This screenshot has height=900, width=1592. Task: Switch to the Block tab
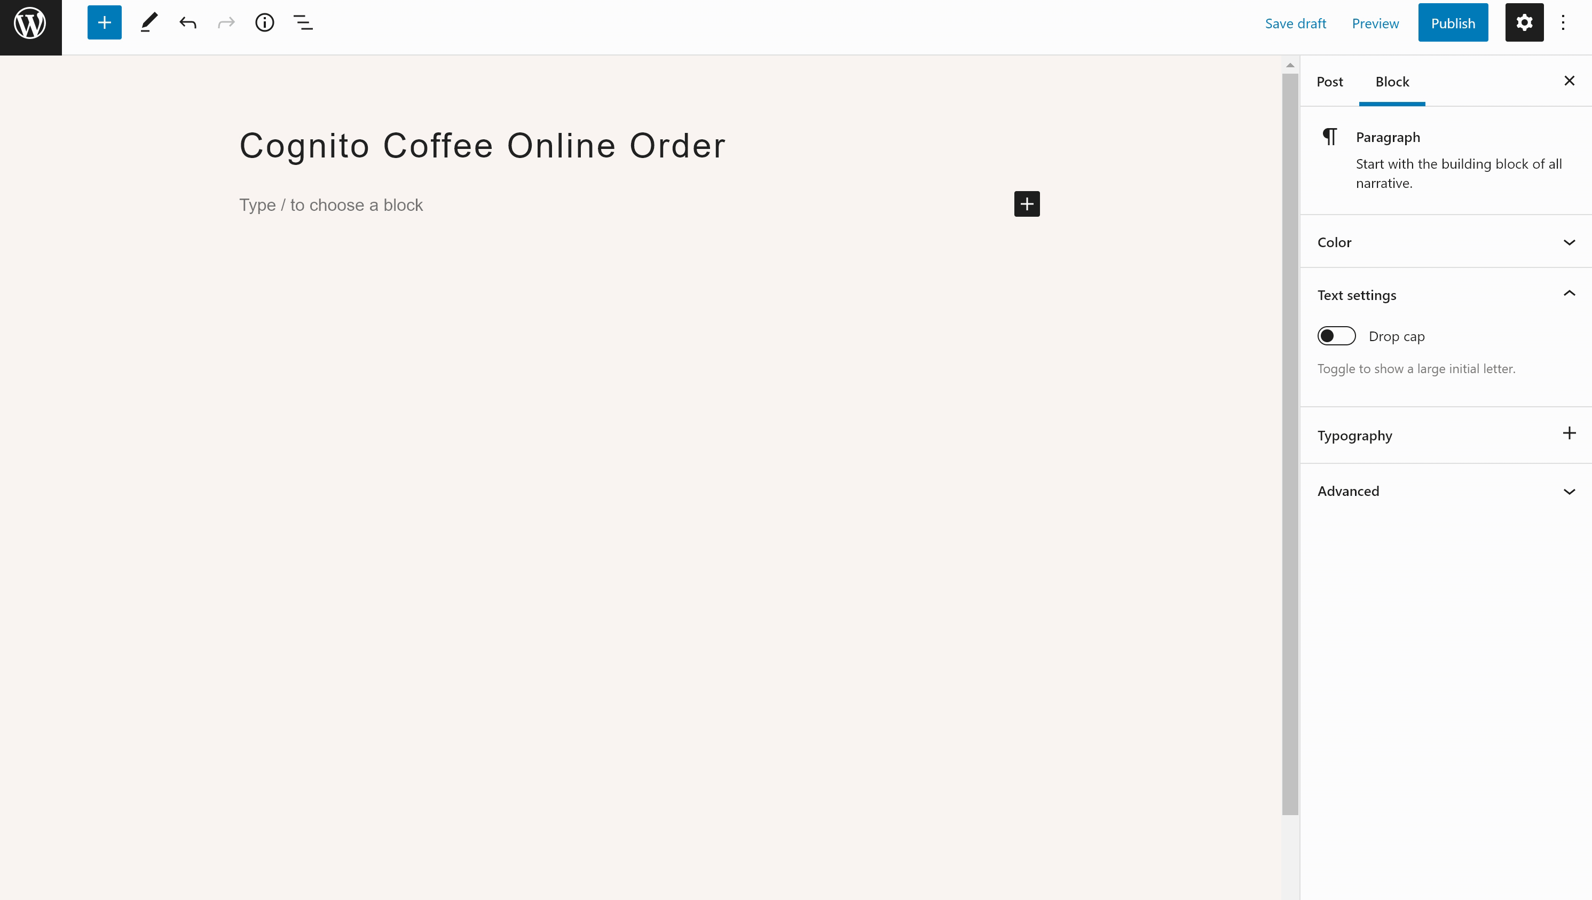click(1392, 81)
